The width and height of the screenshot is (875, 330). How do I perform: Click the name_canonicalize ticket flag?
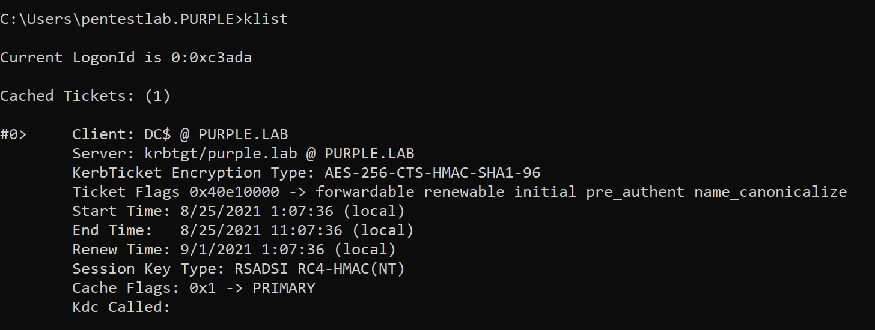click(x=770, y=192)
